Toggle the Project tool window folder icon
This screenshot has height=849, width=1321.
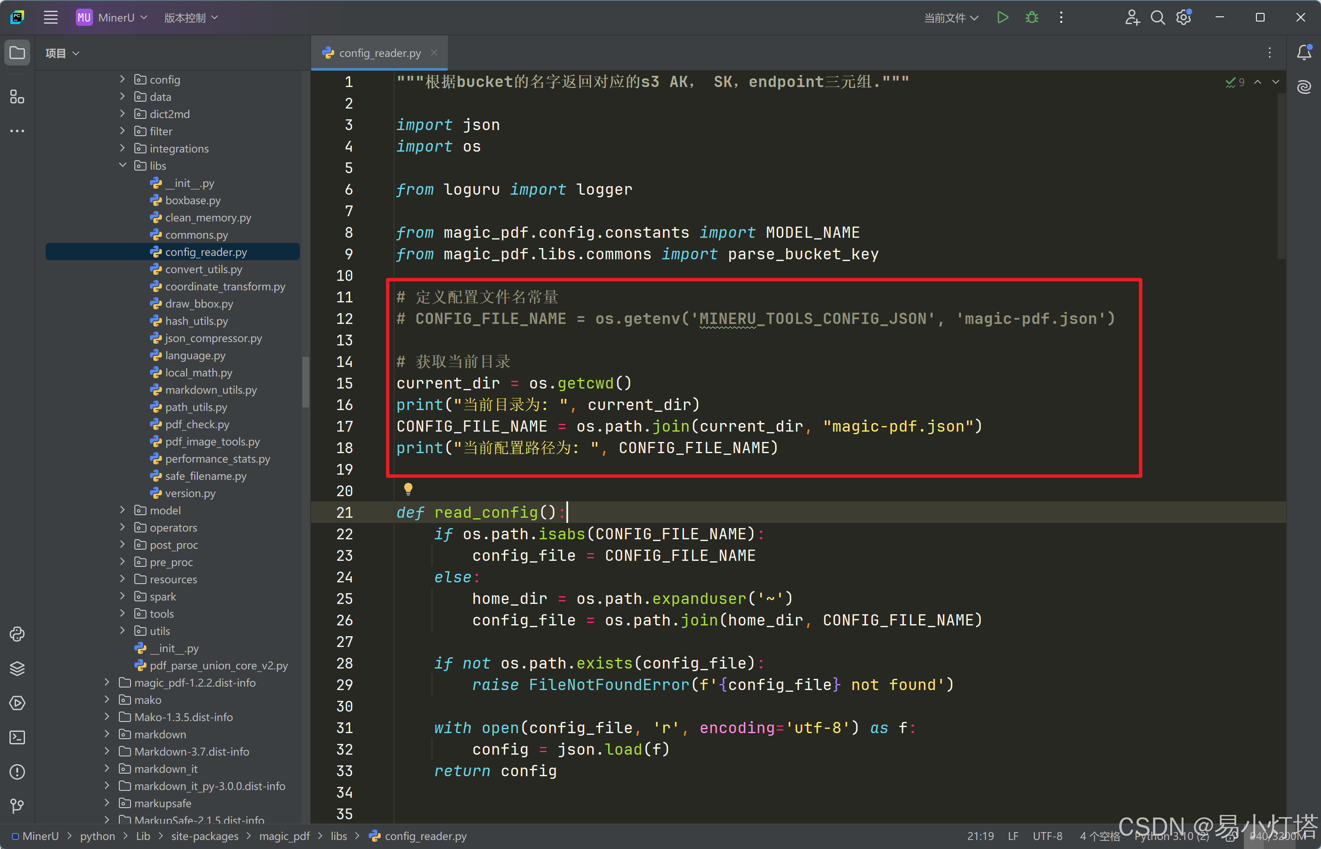click(17, 53)
